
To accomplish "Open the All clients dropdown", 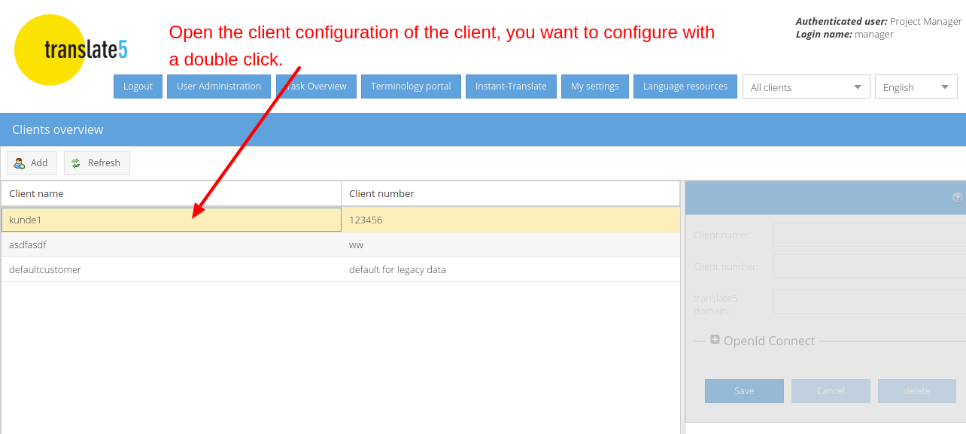I will [x=806, y=87].
